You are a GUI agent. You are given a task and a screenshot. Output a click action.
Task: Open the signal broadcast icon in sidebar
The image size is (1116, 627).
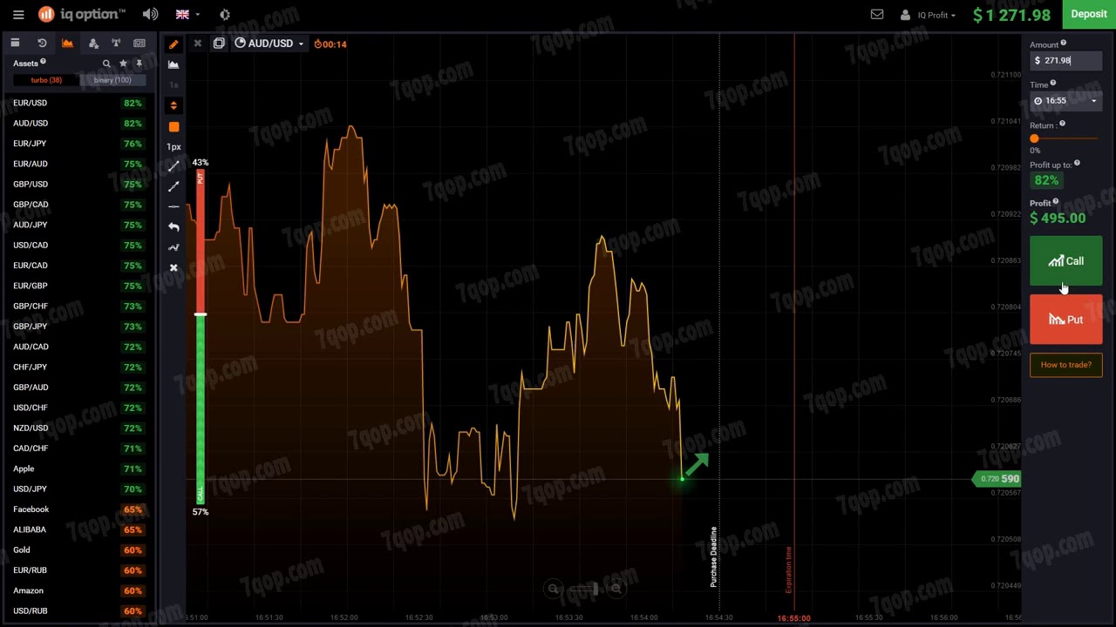coord(115,43)
